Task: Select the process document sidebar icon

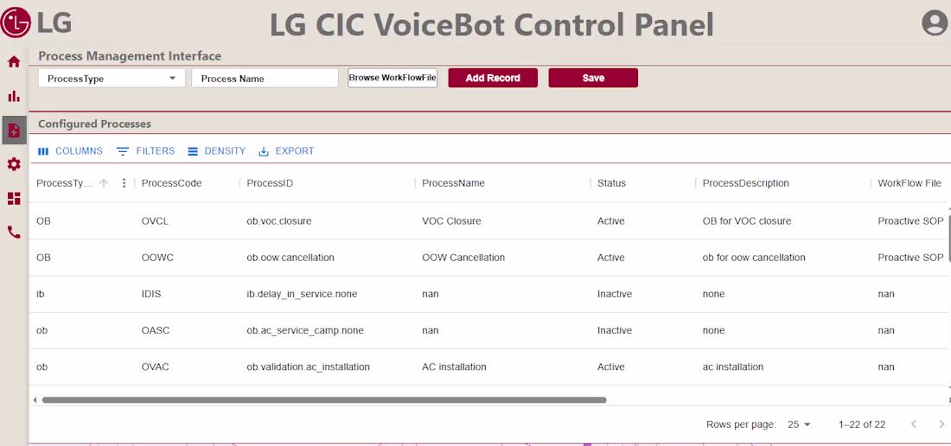Action: [14, 130]
